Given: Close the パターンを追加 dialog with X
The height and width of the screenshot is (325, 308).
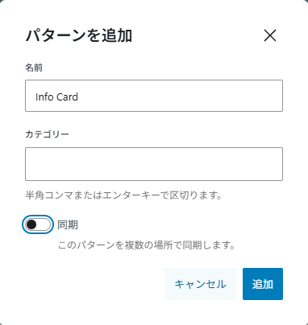Looking at the screenshot, I should pyautogui.click(x=270, y=35).
